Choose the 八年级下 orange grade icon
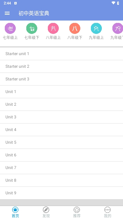This screenshot has height=219, width=123. coord(75,28)
